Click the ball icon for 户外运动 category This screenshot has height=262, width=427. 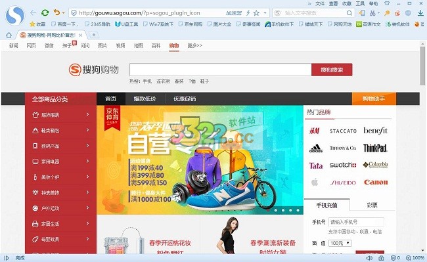click(x=35, y=208)
